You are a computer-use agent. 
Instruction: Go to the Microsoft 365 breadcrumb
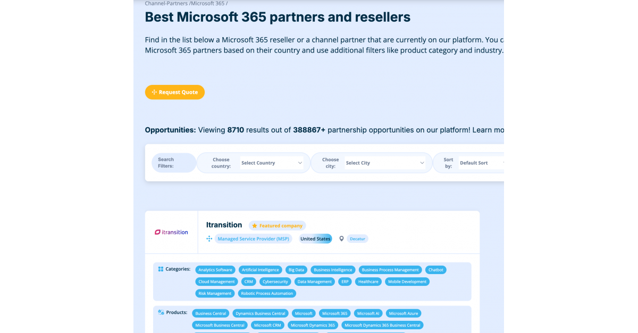click(x=208, y=3)
